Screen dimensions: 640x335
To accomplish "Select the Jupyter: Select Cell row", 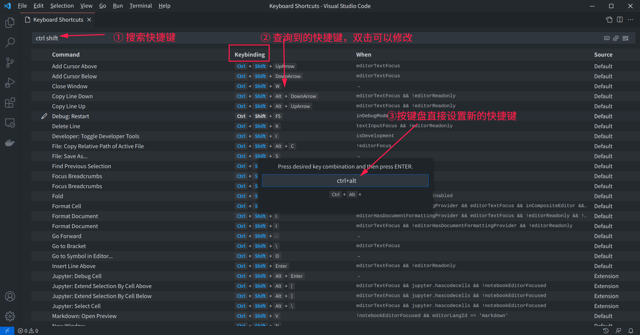I will click(334, 306).
